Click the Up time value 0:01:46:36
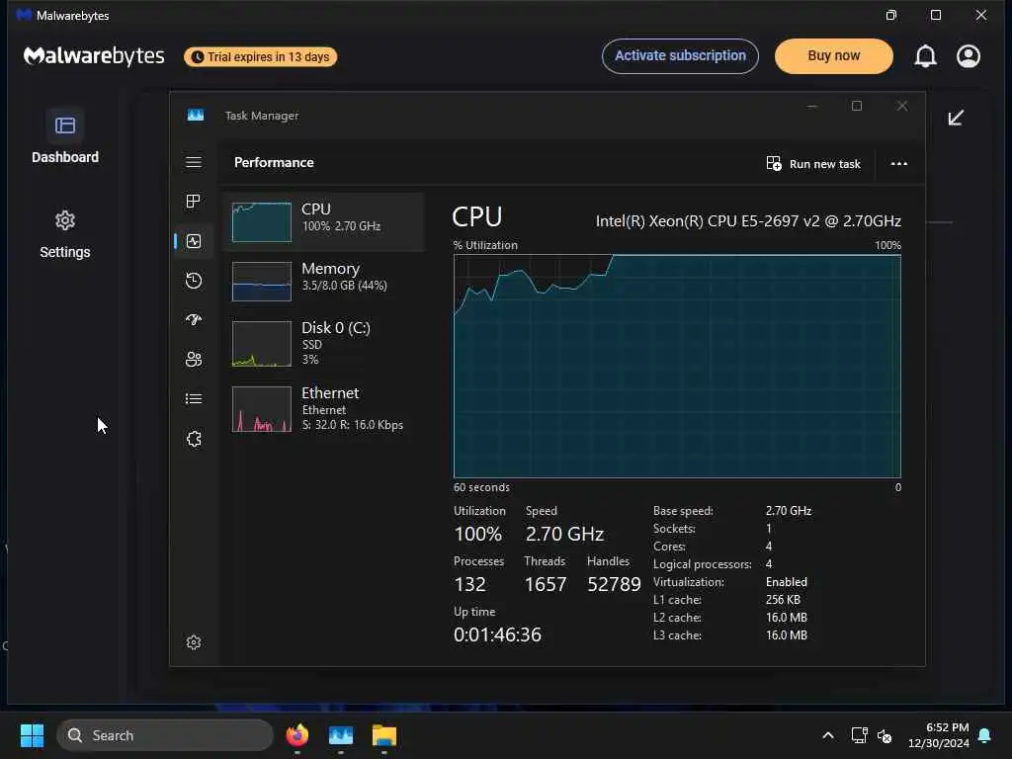This screenshot has width=1012, height=759. click(x=498, y=634)
